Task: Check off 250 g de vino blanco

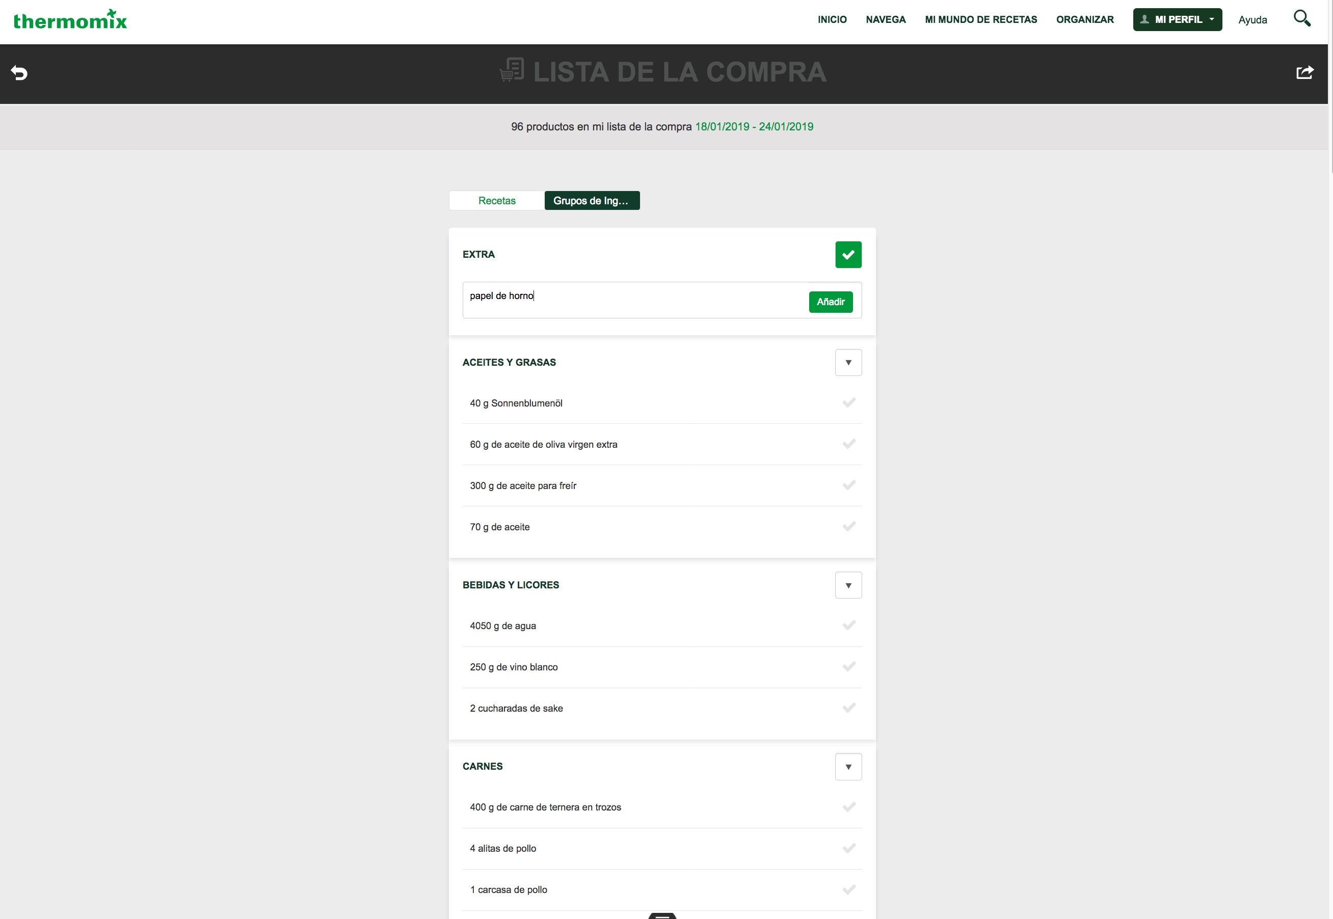Action: [849, 666]
